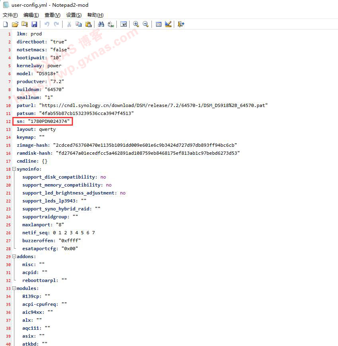Click the netif_seq line

[x=59, y=233]
